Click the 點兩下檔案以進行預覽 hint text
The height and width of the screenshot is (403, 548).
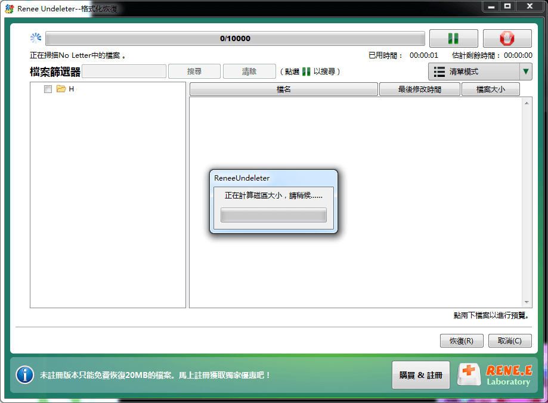pyautogui.click(x=492, y=315)
